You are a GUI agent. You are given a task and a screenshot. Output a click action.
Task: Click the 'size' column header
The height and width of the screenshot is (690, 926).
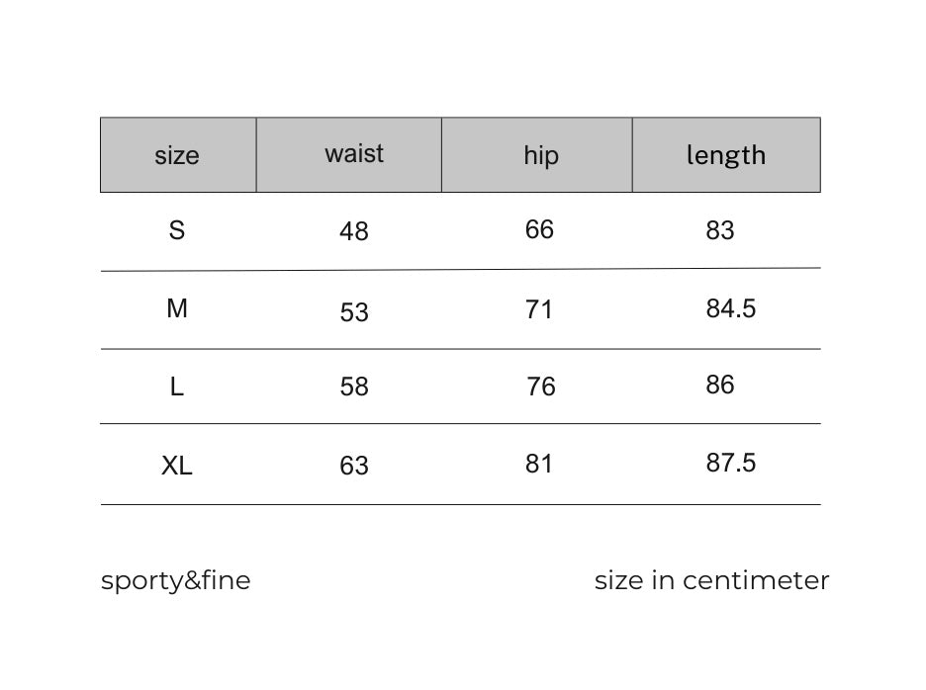pos(177,155)
